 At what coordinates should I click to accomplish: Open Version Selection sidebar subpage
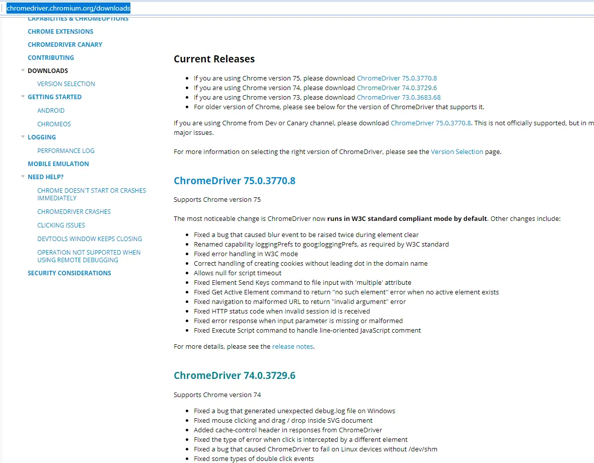pos(66,84)
